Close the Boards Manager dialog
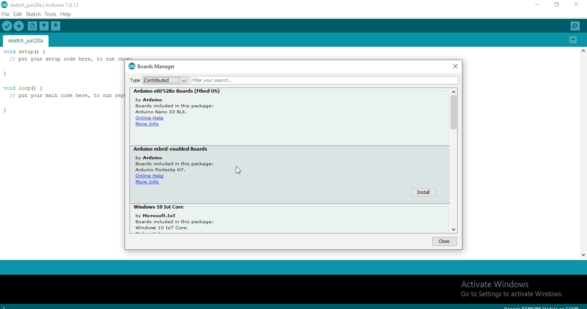 (444, 241)
